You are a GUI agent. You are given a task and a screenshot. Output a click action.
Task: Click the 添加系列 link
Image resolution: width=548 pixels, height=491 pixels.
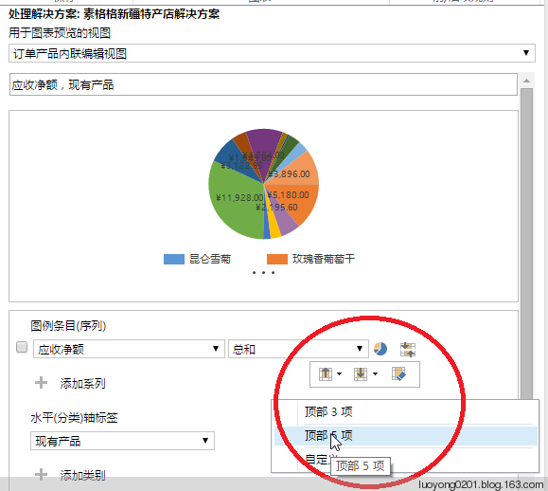[82, 384]
